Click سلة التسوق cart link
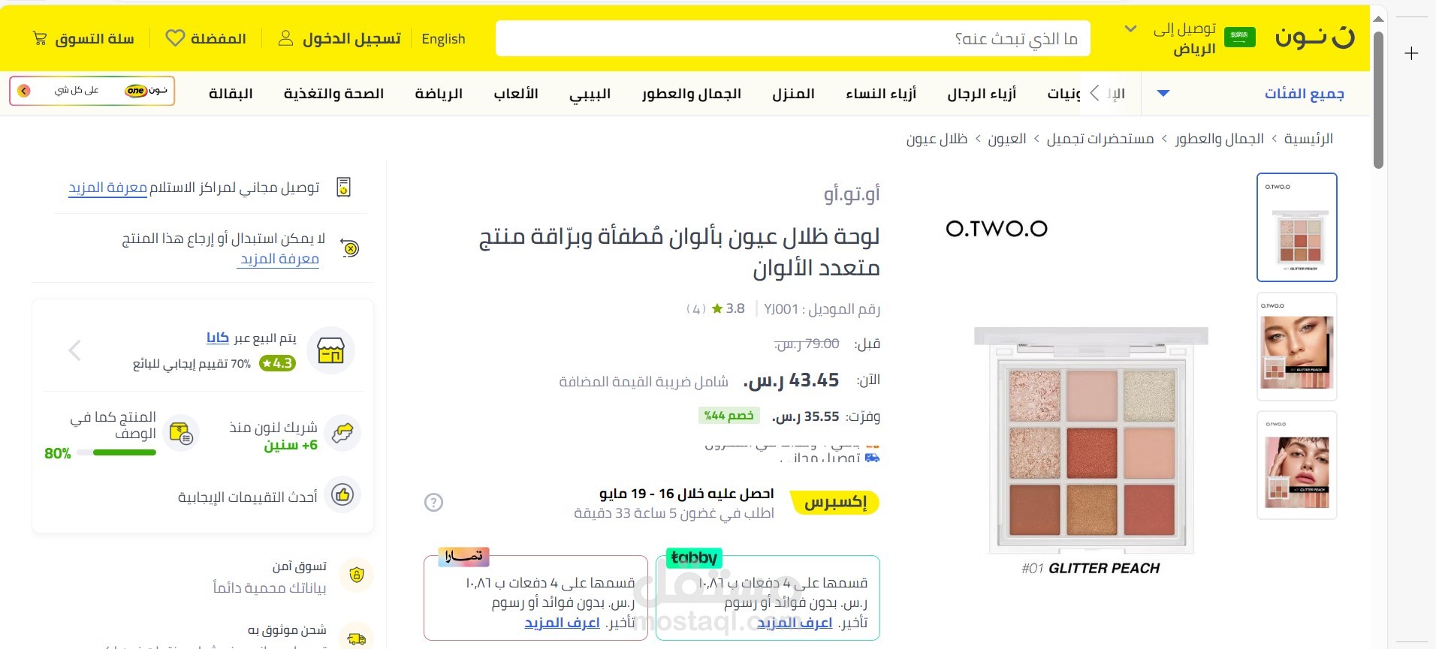The height and width of the screenshot is (649, 1436). [x=95, y=38]
